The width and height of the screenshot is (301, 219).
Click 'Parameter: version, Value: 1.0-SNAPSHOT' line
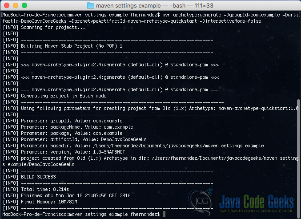(64, 152)
